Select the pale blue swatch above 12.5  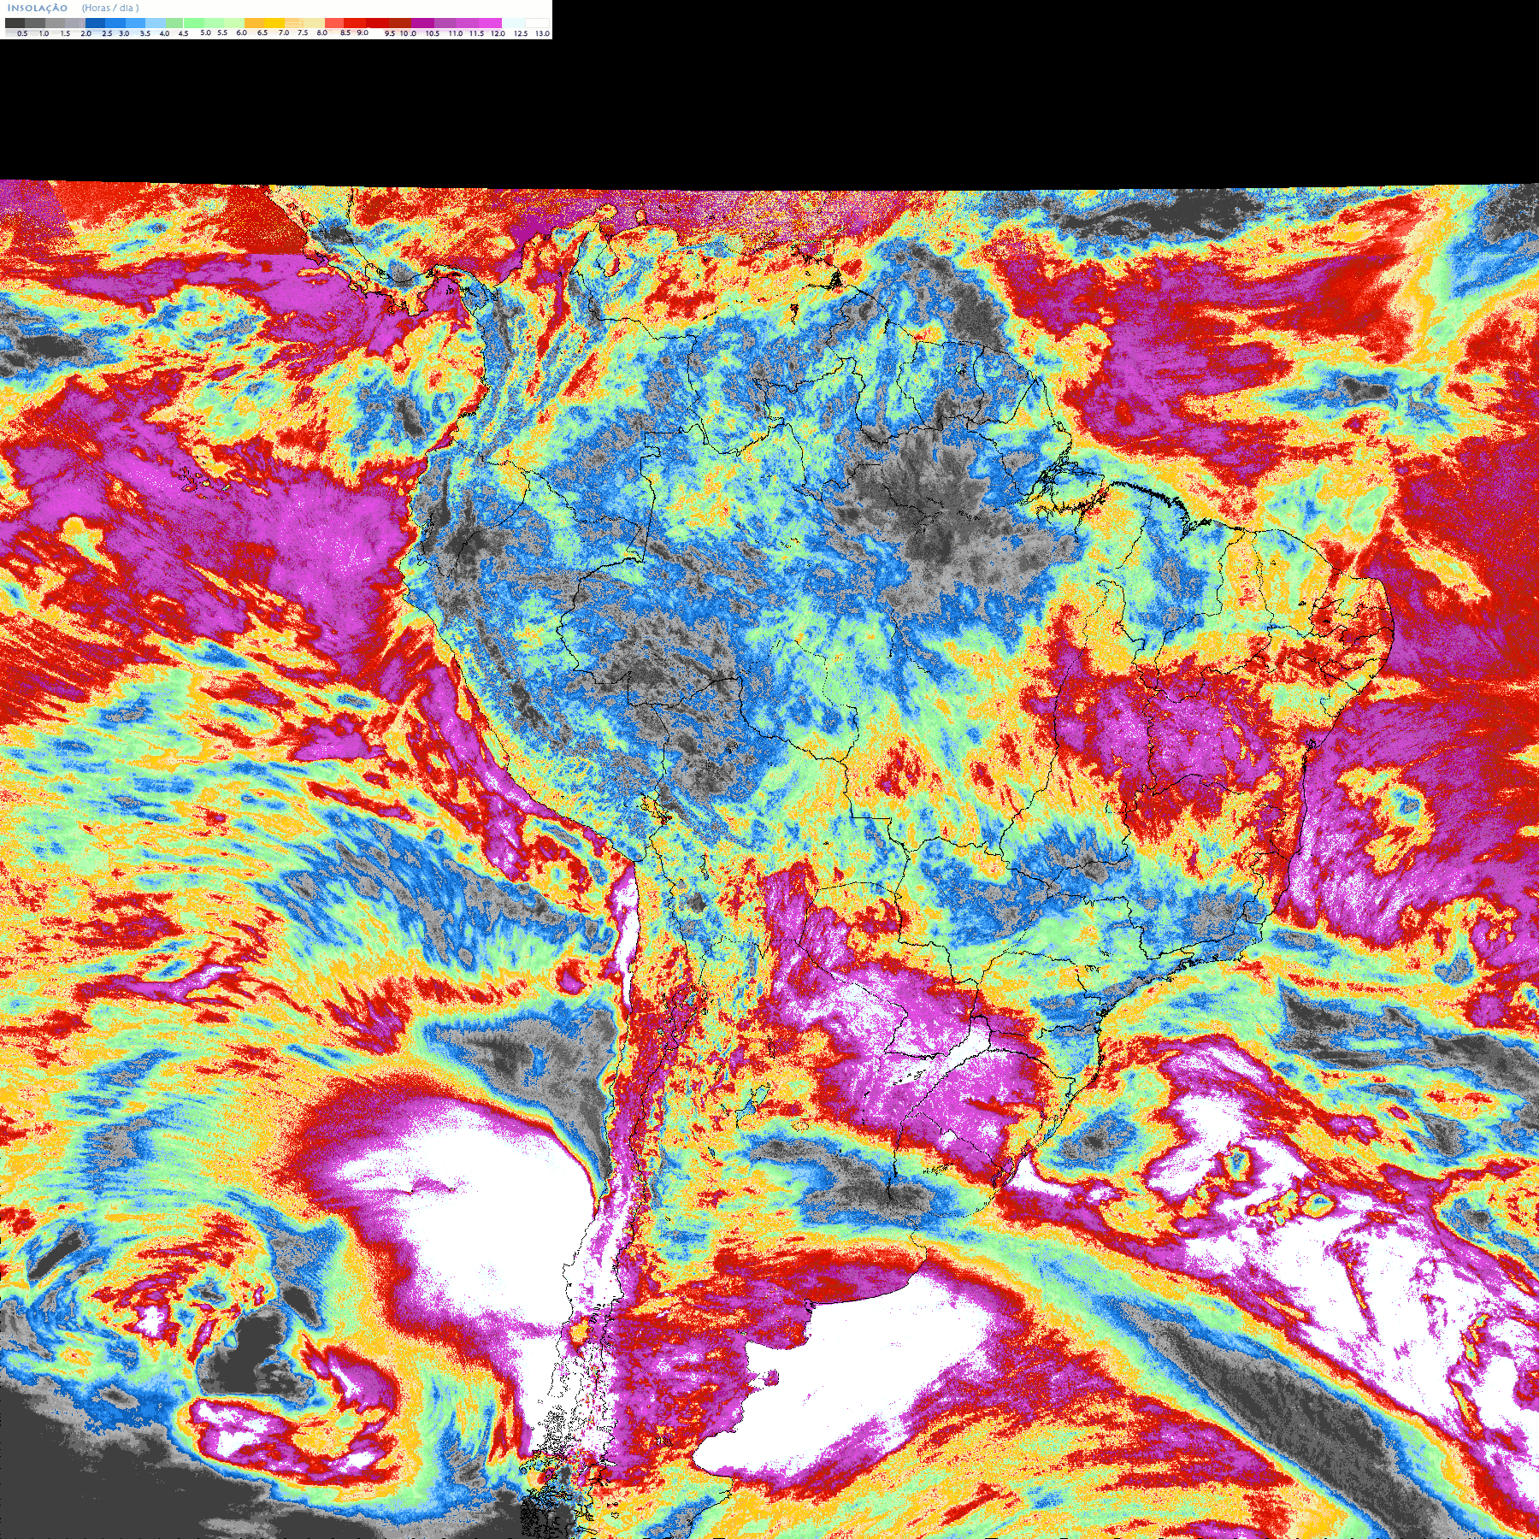coord(514,23)
